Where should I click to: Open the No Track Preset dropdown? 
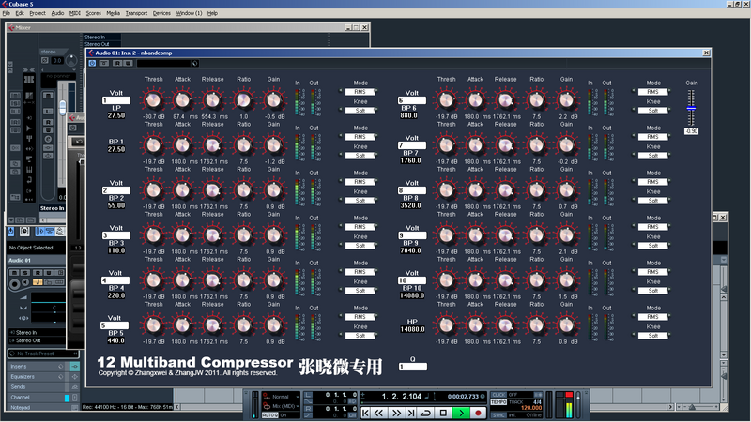(38, 352)
